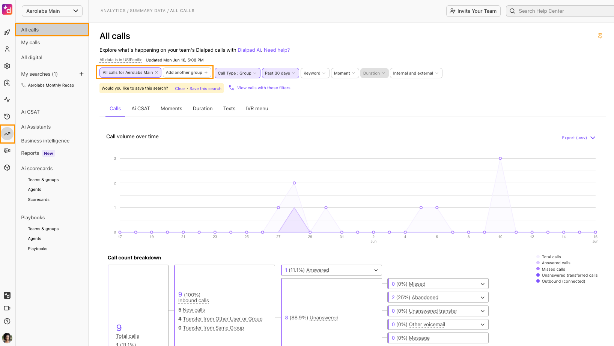Pin this page with the pin icon
This screenshot has width=614, height=346.
(600, 36)
